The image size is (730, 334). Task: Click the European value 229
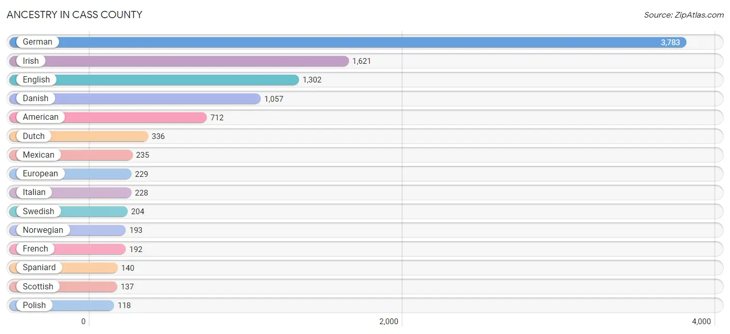(142, 174)
